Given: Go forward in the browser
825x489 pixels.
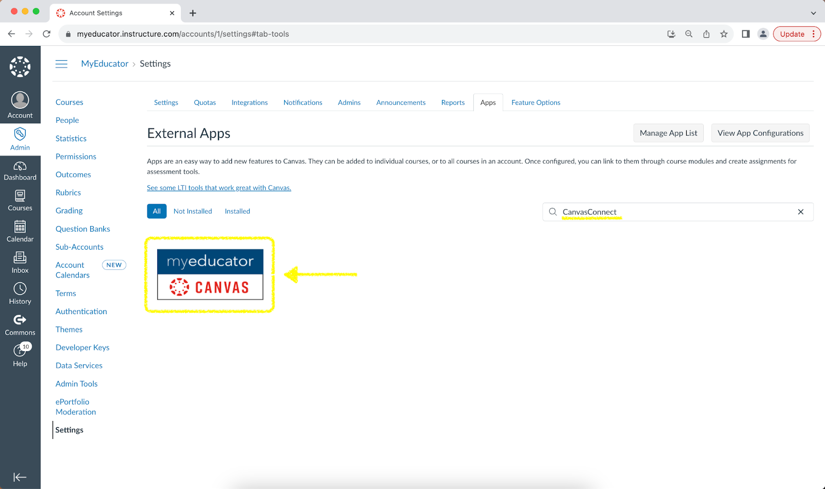Looking at the screenshot, I should pos(29,34).
